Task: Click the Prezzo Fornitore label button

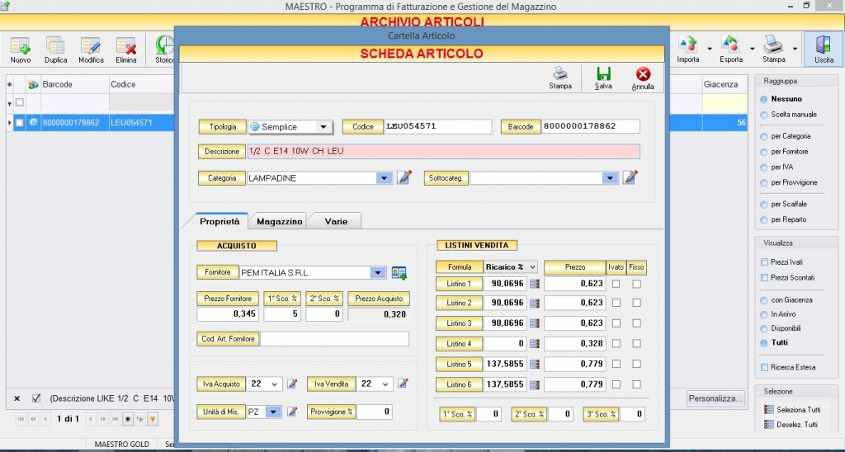Action: [228, 299]
